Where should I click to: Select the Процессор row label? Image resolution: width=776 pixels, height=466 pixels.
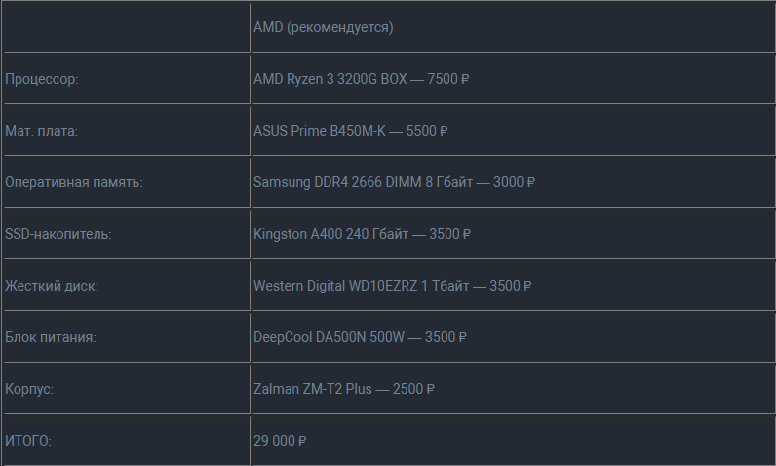[127, 79]
